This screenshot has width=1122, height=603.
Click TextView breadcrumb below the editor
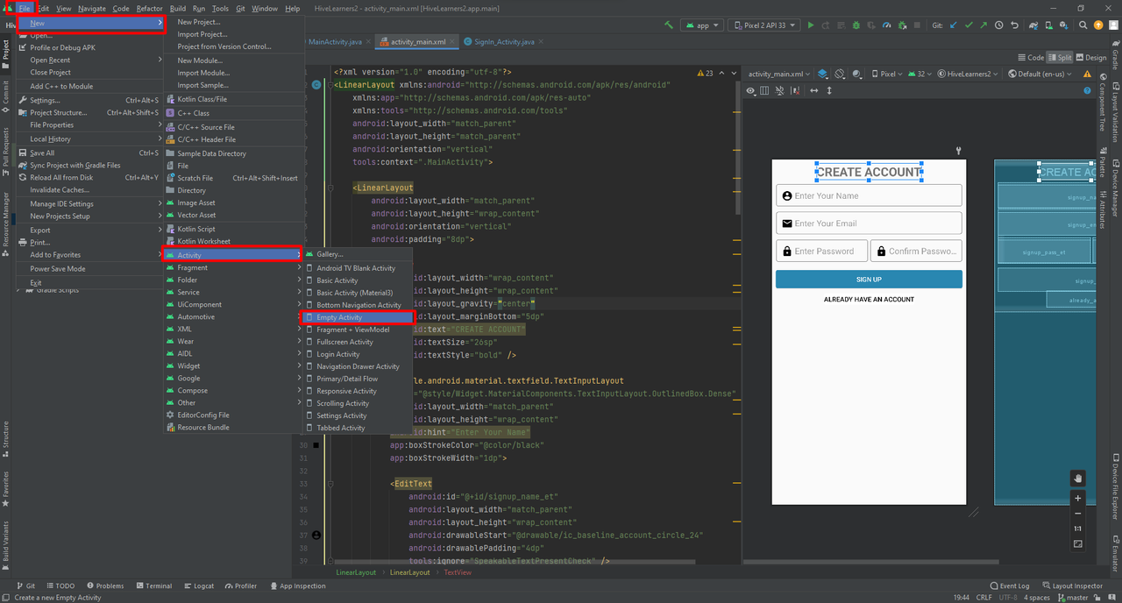click(458, 572)
